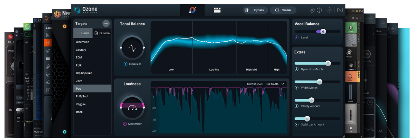Click the add plus icon in Bass window
The image size is (413, 138).
click(48, 90)
